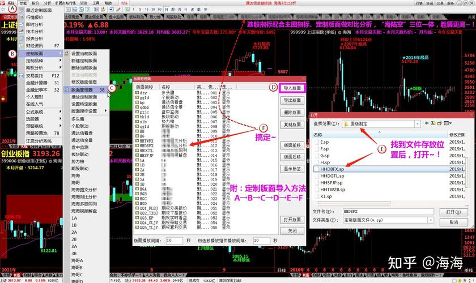Click the 文件名 input field
The width and height of the screenshot is (476, 283).
pyautogui.click(x=388, y=212)
